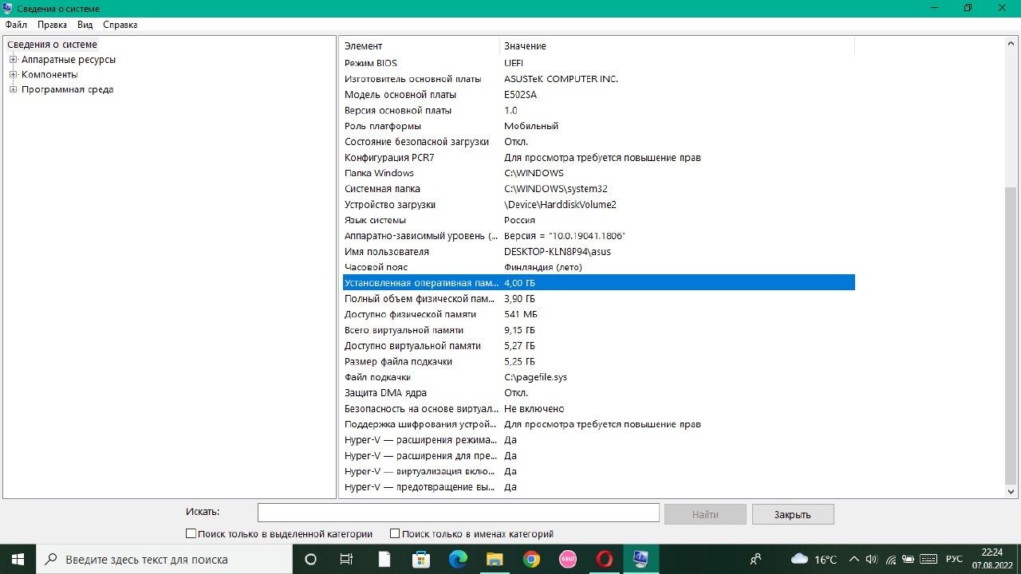This screenshot has height=574, width=1021.
Task: Select the Режим BIOS row
Action: [x=598, y=63]
